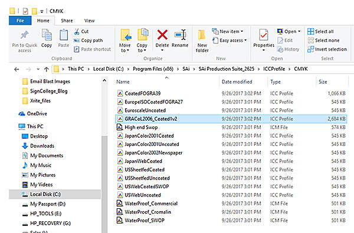
Task: Open the Copy to folder menu
Action: pos(142,41)
